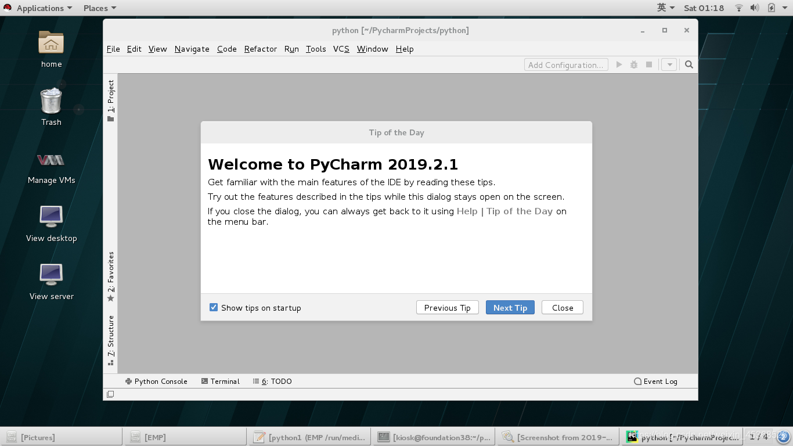Toggle tool window bars icon in status bar
This screenshot has height=446, width=793.
point(110,394)
